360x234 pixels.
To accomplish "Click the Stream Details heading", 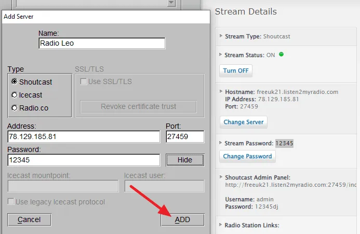I will (x=246, y=11).
